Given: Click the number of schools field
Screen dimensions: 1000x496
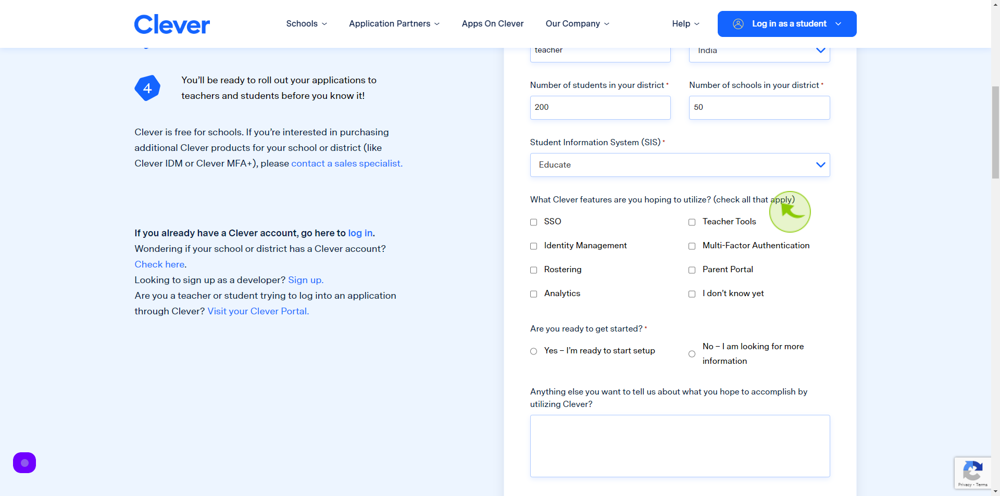Looking at the screenshot, I should click(x=759, y=108).
